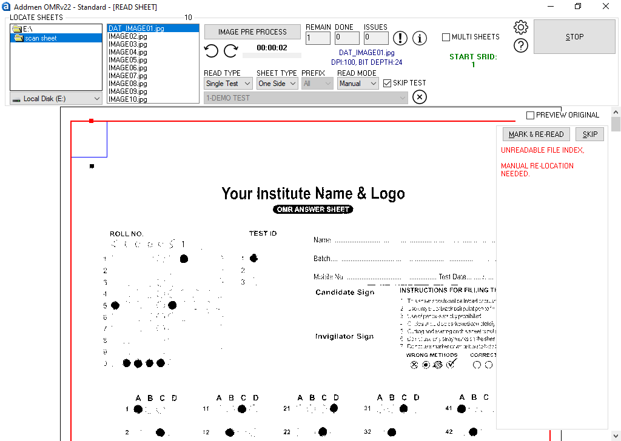The image size is (621, 441).
Task: Click the OMR ANSWER SHEET badge
Action: click(313, 209)
